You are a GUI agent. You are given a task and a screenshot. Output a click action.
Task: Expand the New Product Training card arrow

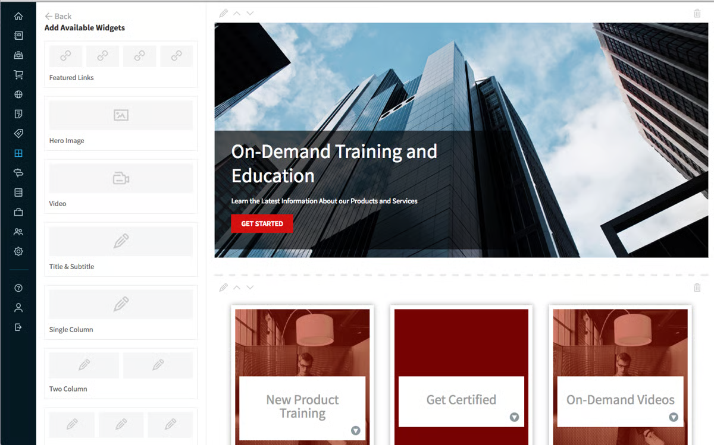pos(356,431)
